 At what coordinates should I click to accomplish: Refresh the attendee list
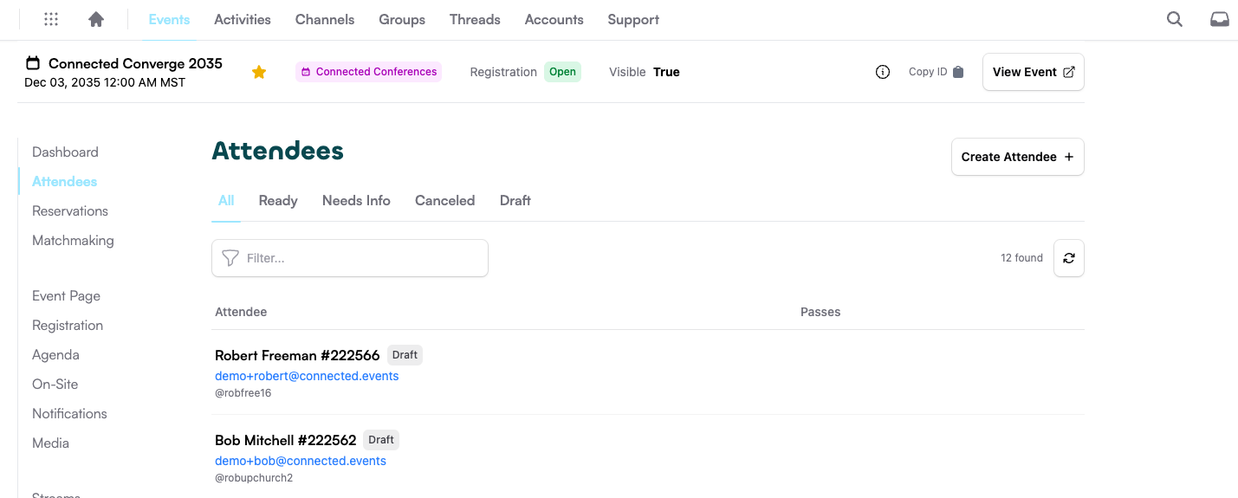tap(1068, 258)
